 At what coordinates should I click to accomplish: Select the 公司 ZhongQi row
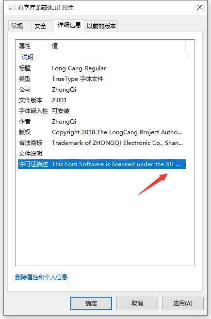pyautogui.click(x=102, y=90)
